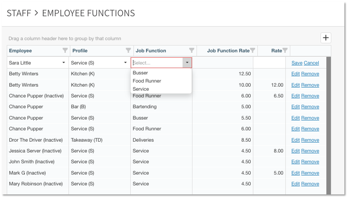
Task: Open the Job Function column filter icon
Action: [x=192, y=51]
